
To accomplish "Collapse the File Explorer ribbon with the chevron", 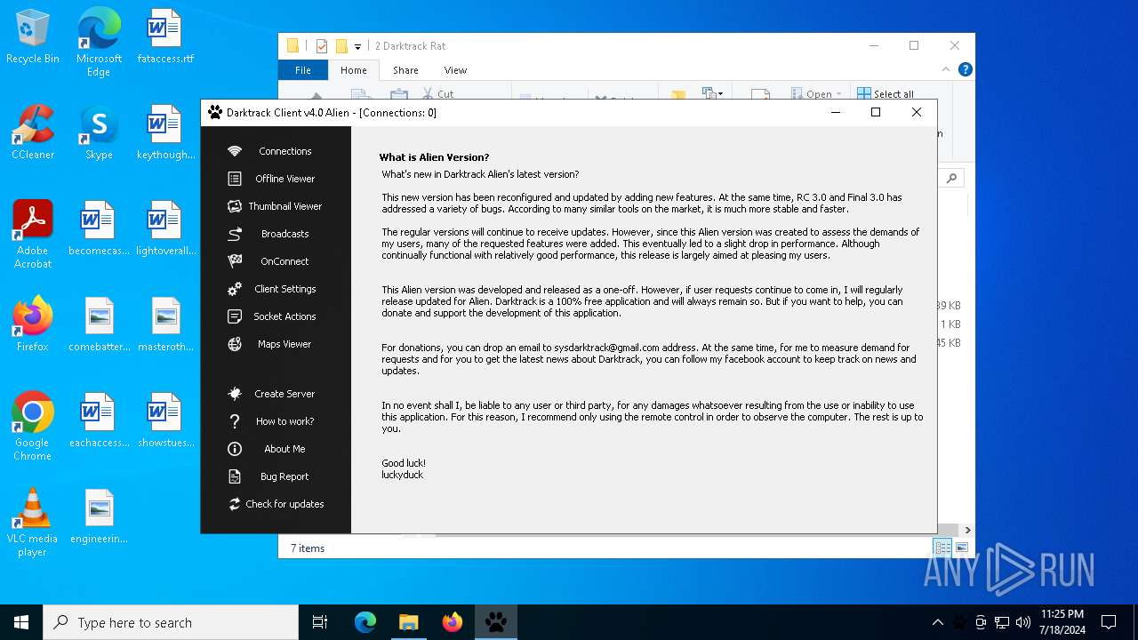I will (946, 69).
